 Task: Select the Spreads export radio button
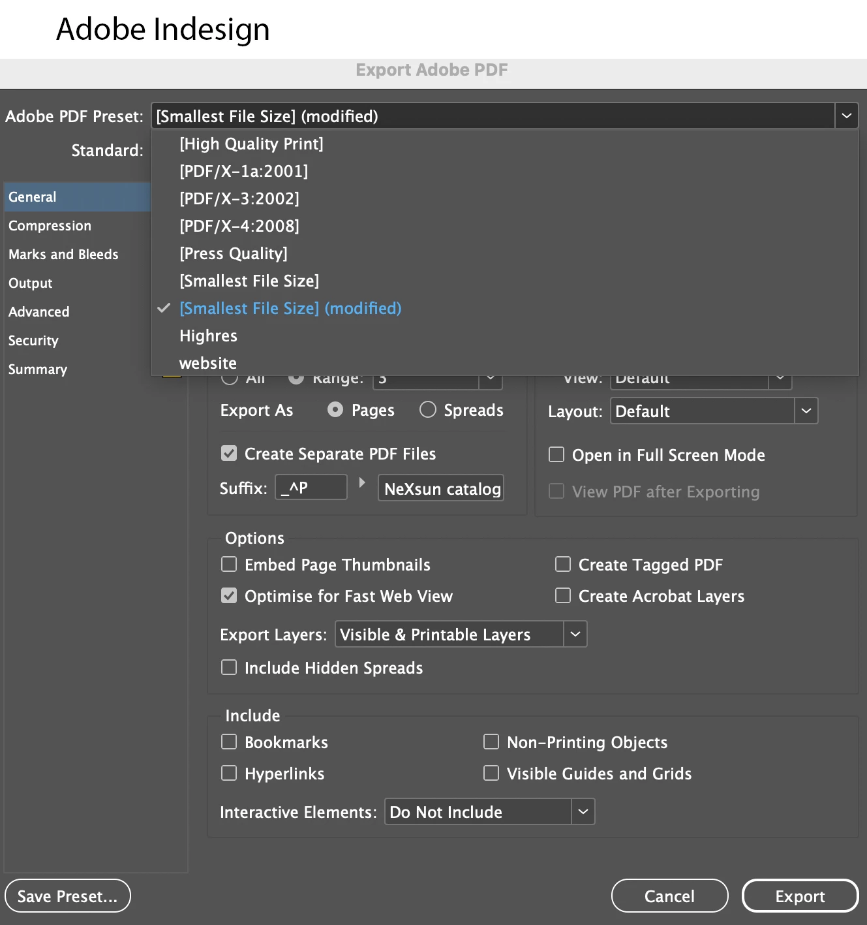coord(428,409)
